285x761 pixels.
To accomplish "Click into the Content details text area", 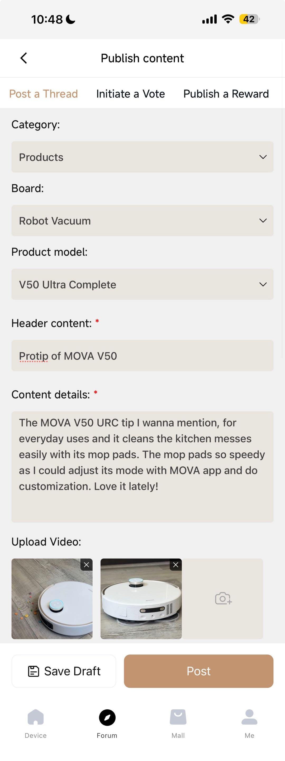I will [142, 467].
